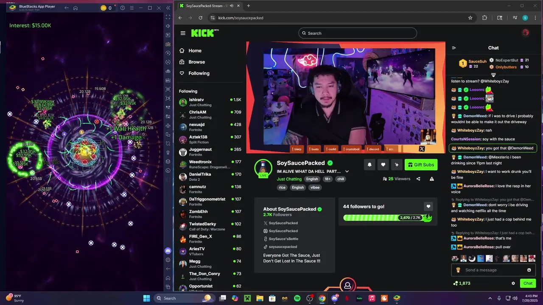Click the sparkle subscribe icon beside Gift Subs
Viewport: 543px width, 305px height.
point(397,165)
